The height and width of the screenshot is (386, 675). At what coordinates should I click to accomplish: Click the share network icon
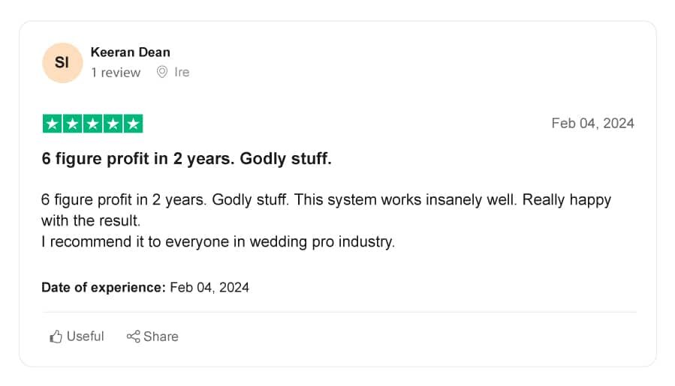[133, 337]
